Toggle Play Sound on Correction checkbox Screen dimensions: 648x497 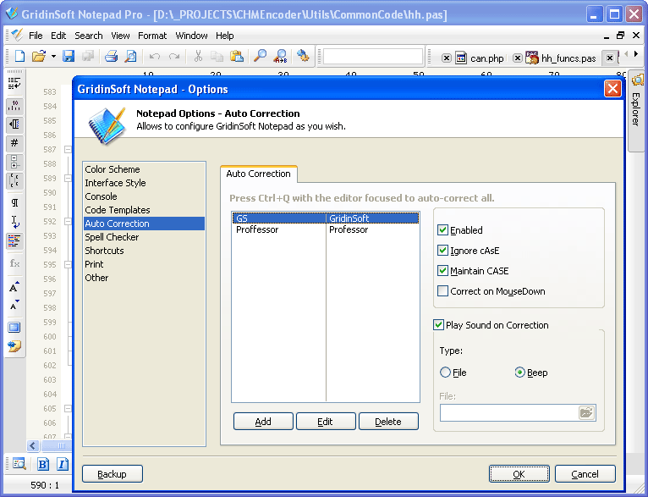click(438, 325)
